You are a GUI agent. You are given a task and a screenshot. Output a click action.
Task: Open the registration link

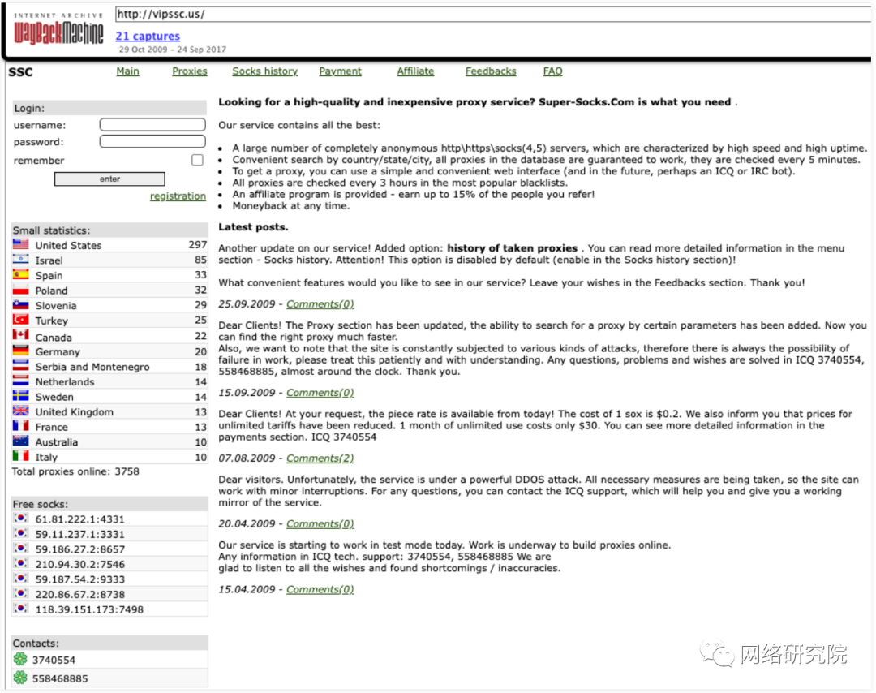[178, 196]
